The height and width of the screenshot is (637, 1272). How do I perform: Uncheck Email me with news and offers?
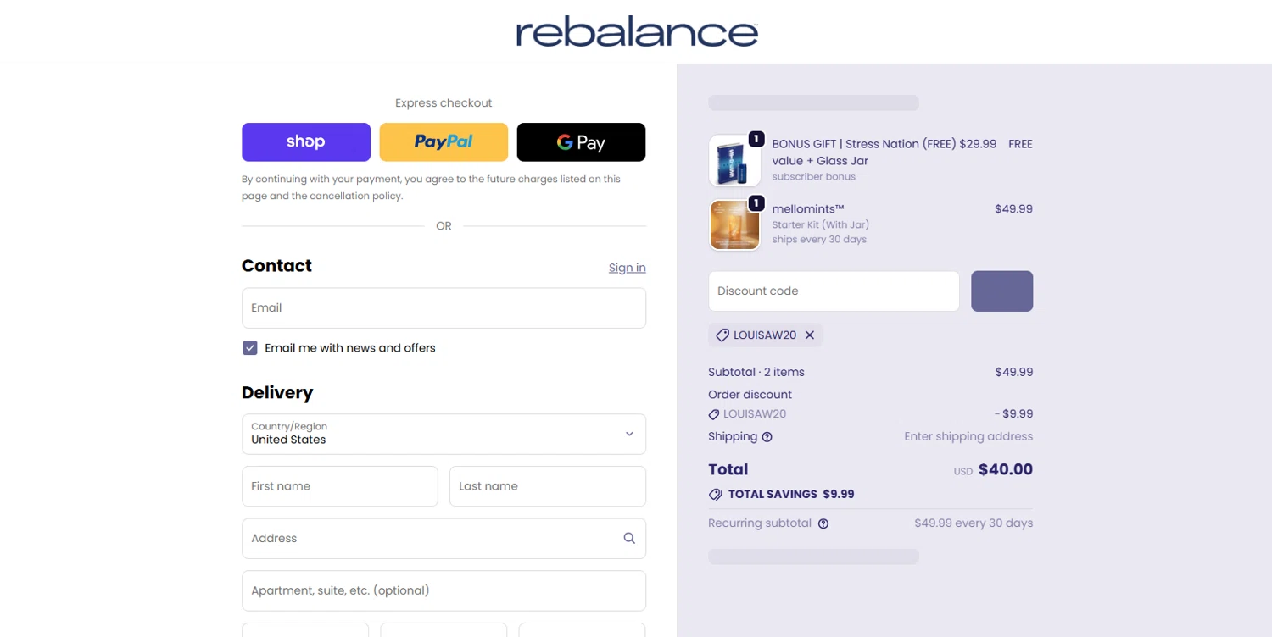[250, 348]
